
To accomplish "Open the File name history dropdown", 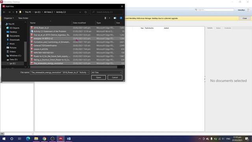I will coord(88,73).
